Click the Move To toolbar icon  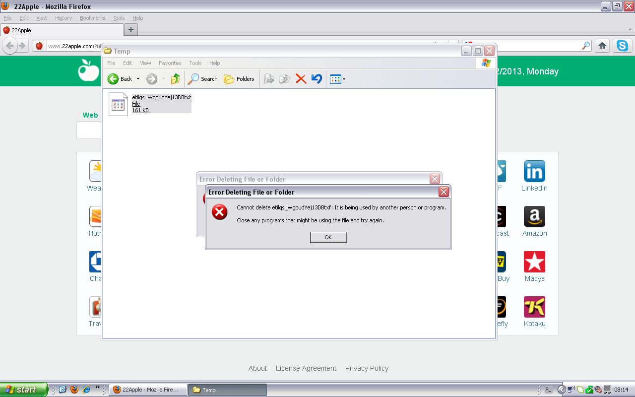click(269, 79)
